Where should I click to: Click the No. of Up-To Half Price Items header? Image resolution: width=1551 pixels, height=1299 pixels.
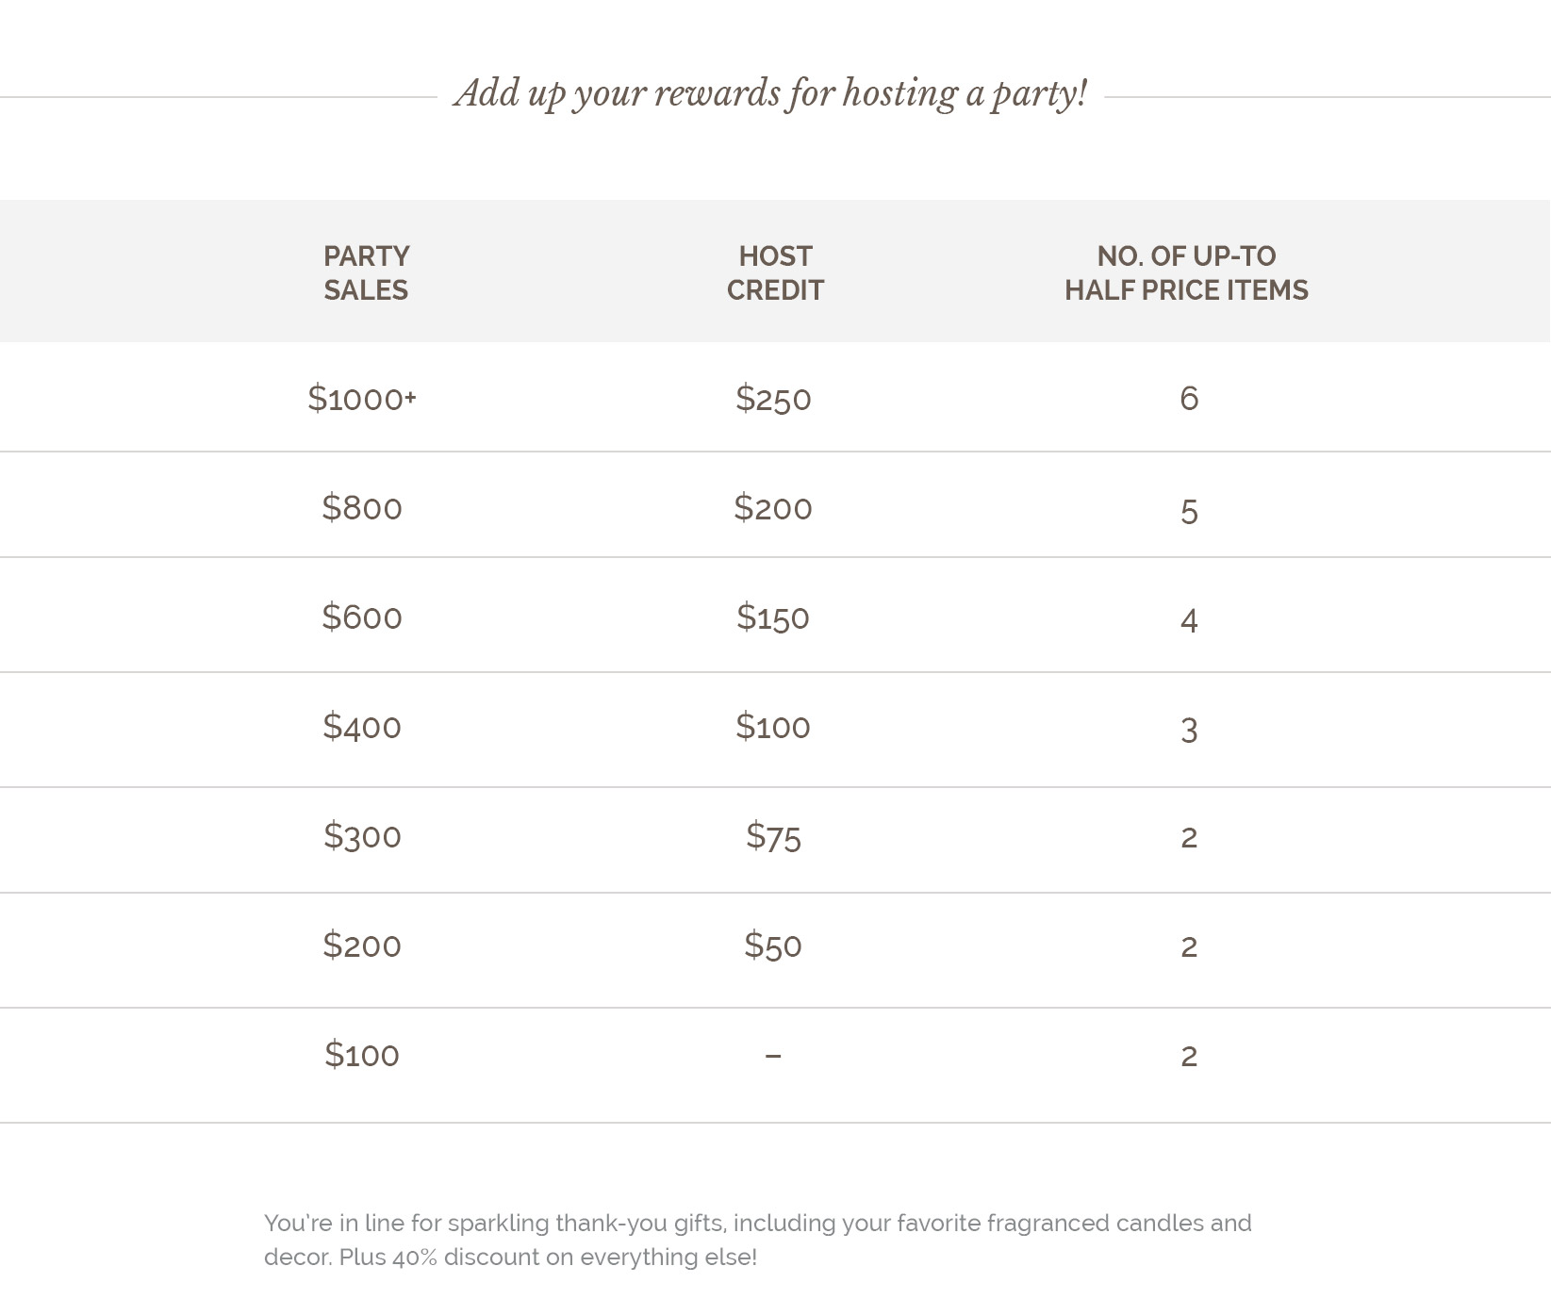click(x=1186, y=272)
